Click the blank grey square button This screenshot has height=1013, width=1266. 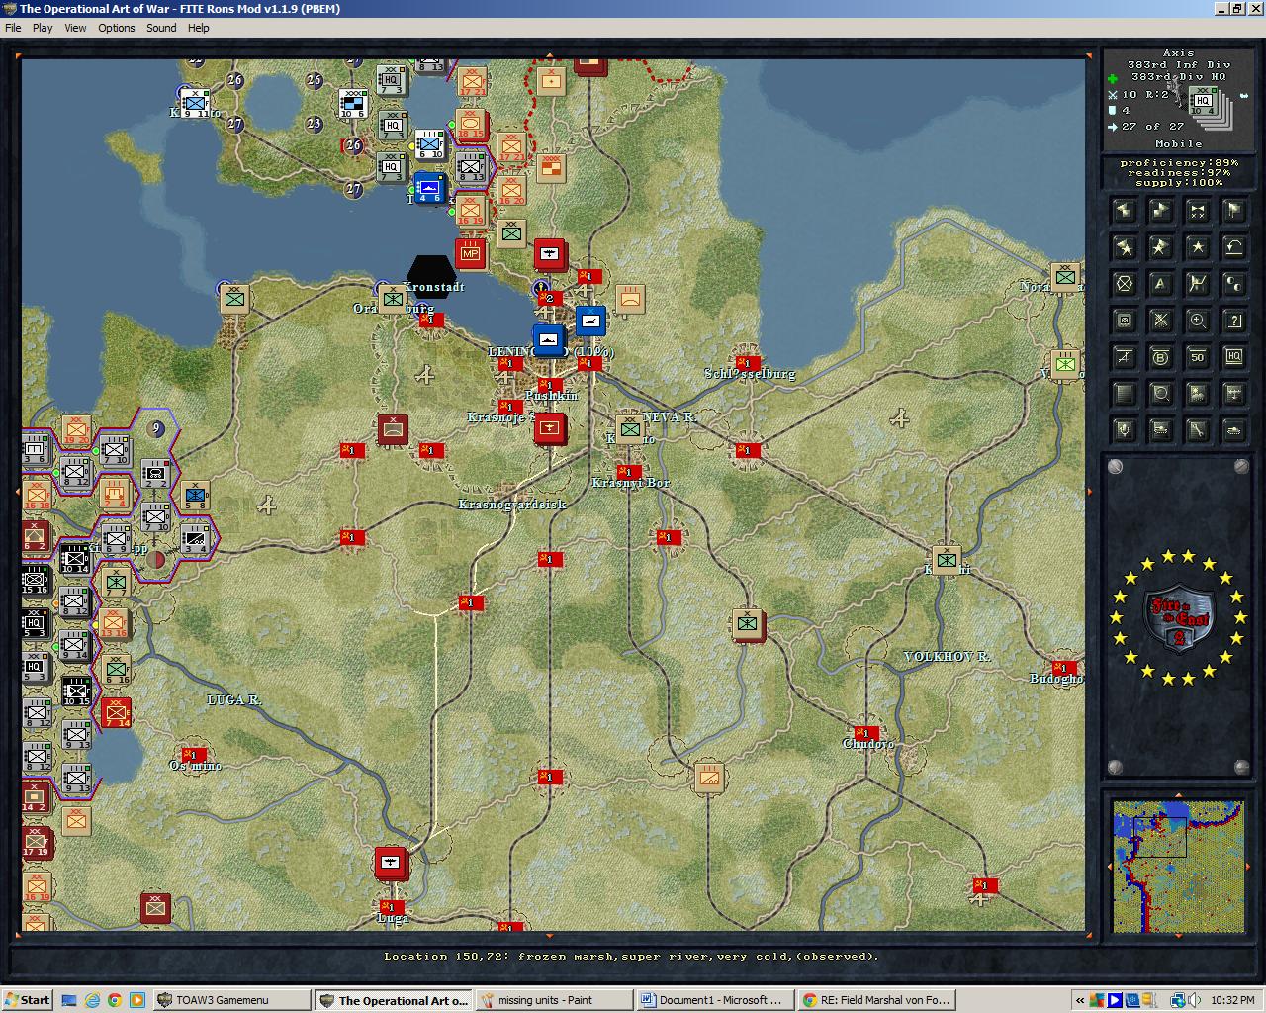1124,394
